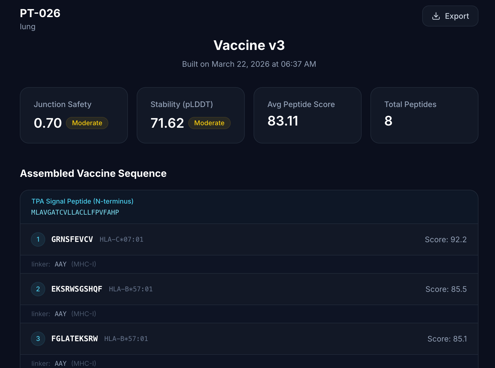Screen dimensions: 495x368
Task: Select the Avg Peptide Score card
Action: (308, 115)
